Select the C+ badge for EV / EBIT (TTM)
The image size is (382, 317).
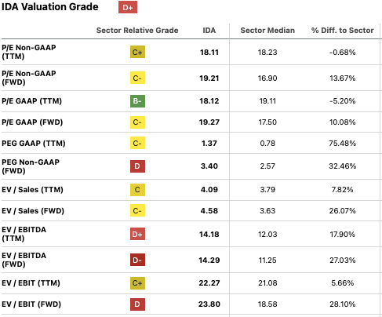(x=137, y=283)
